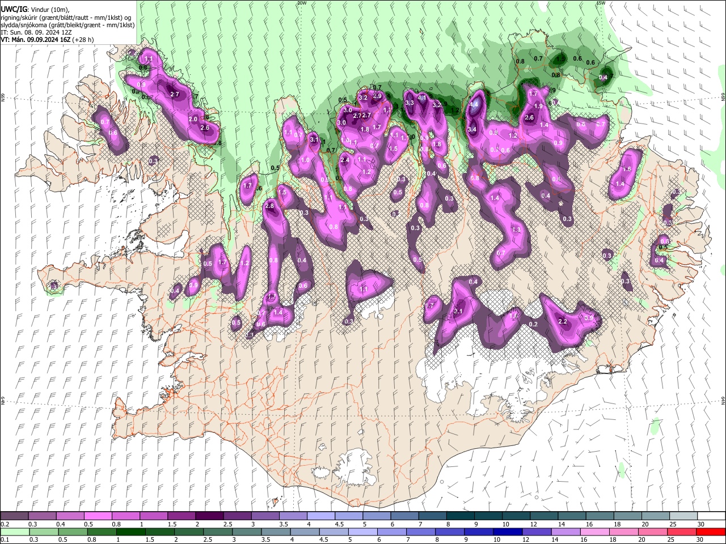Click the 4.1 precipitation value on the map
The height and width of the screenshot is (544, 726).
pos(422,98)
